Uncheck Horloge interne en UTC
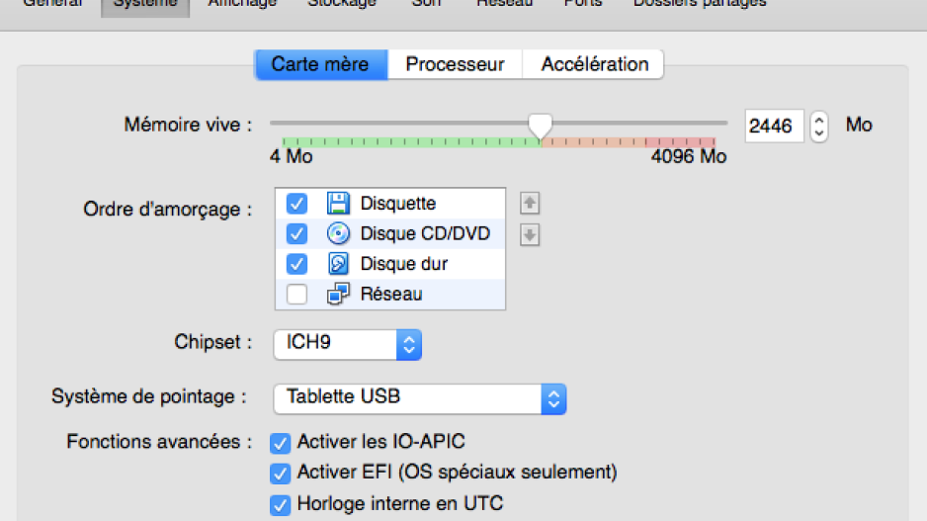The height and width of the screenshot is (521, 927). pos(281,504)
